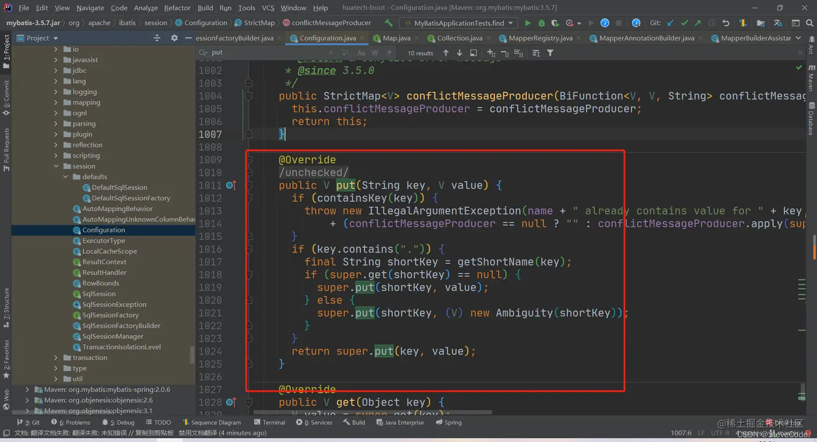Screen dimensions: 817x442
Task: Open the Terminal tool window
Action: [269, 423]
